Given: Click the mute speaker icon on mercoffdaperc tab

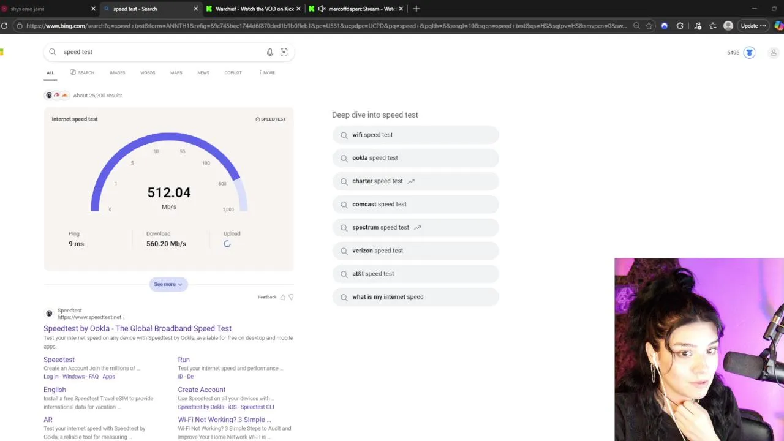Looking at the screenshot, I should coord(322,9).
